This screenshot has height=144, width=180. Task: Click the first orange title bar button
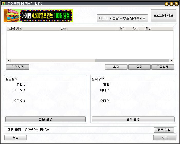tap(167, 4)
